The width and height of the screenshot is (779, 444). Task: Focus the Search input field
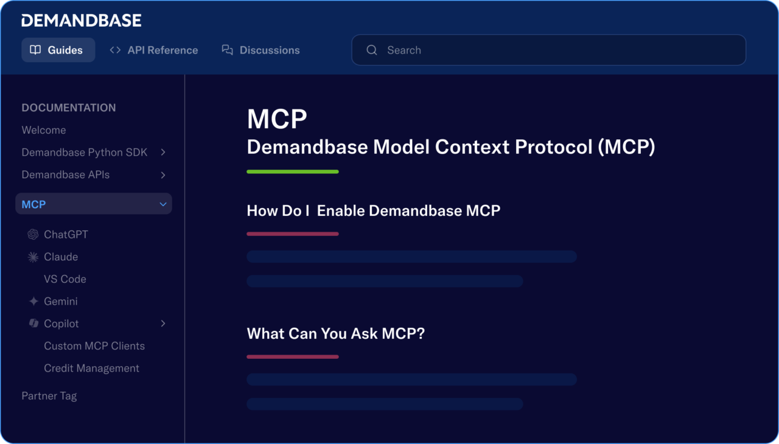click(549, 50)
